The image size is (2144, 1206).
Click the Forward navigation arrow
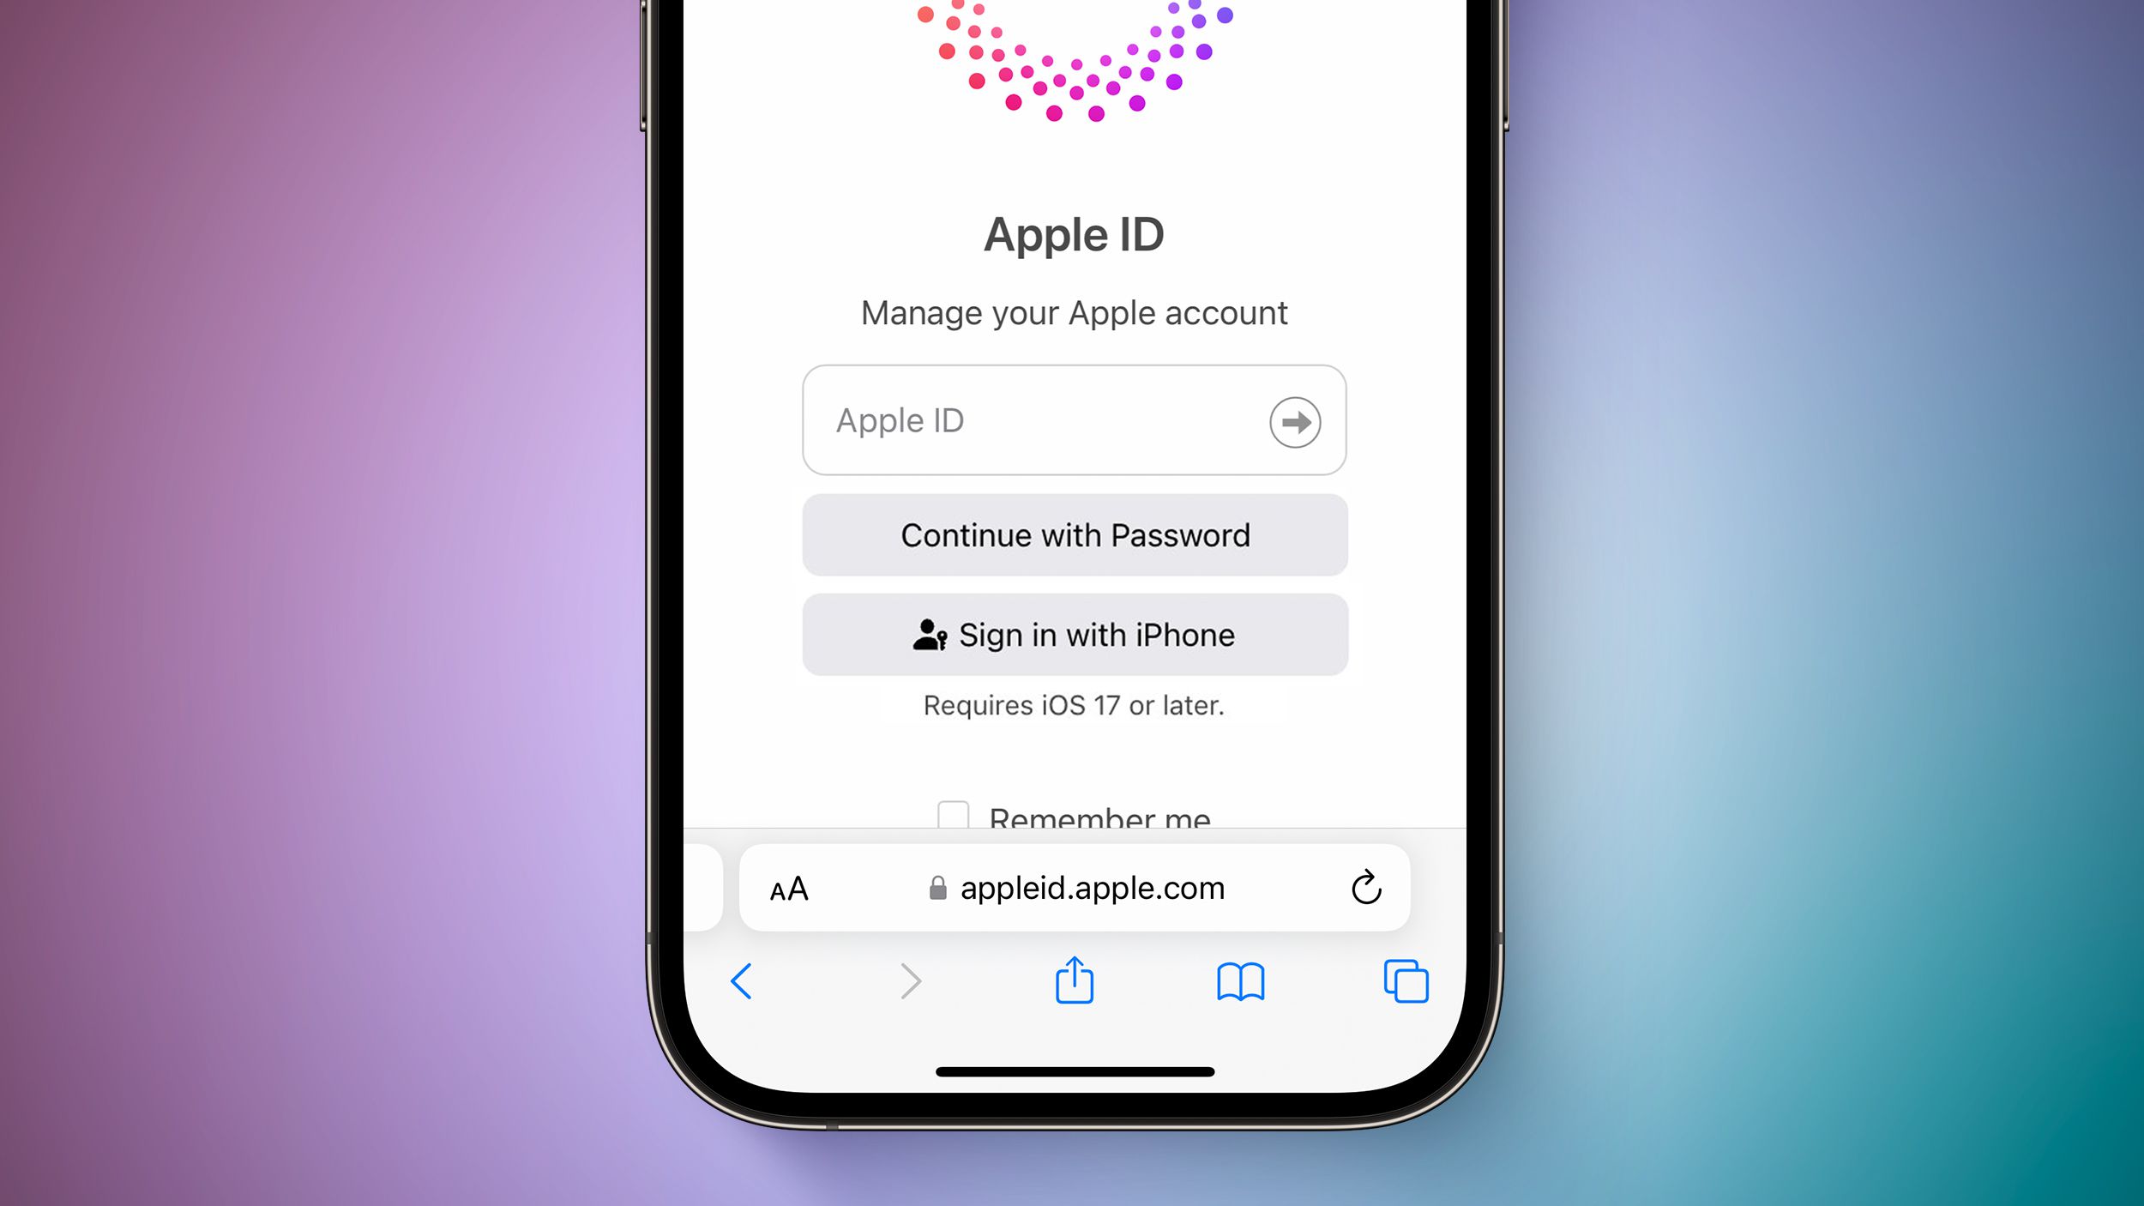point(910,980)
